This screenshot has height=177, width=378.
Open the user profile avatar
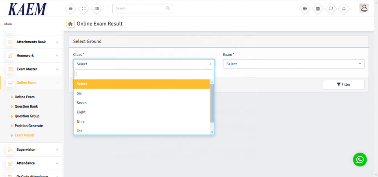tap(364, 8)
